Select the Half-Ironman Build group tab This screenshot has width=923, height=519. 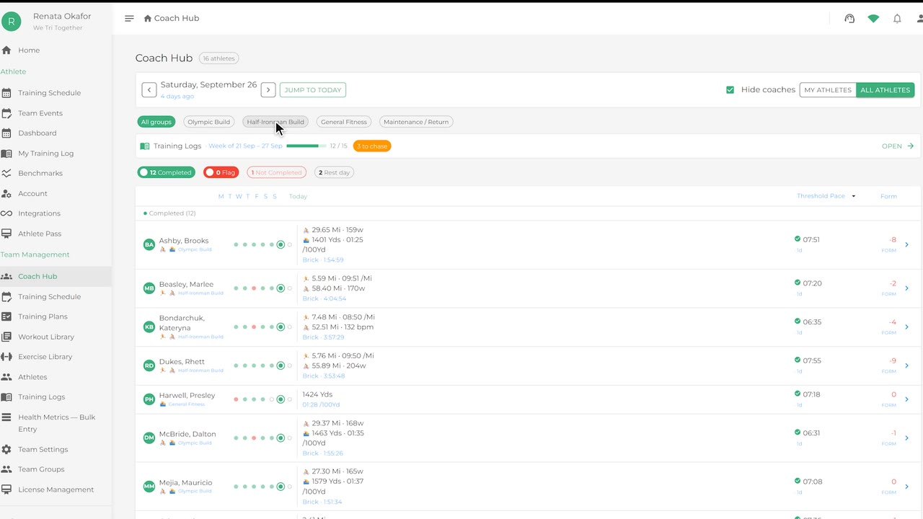[x=275, y=122]
